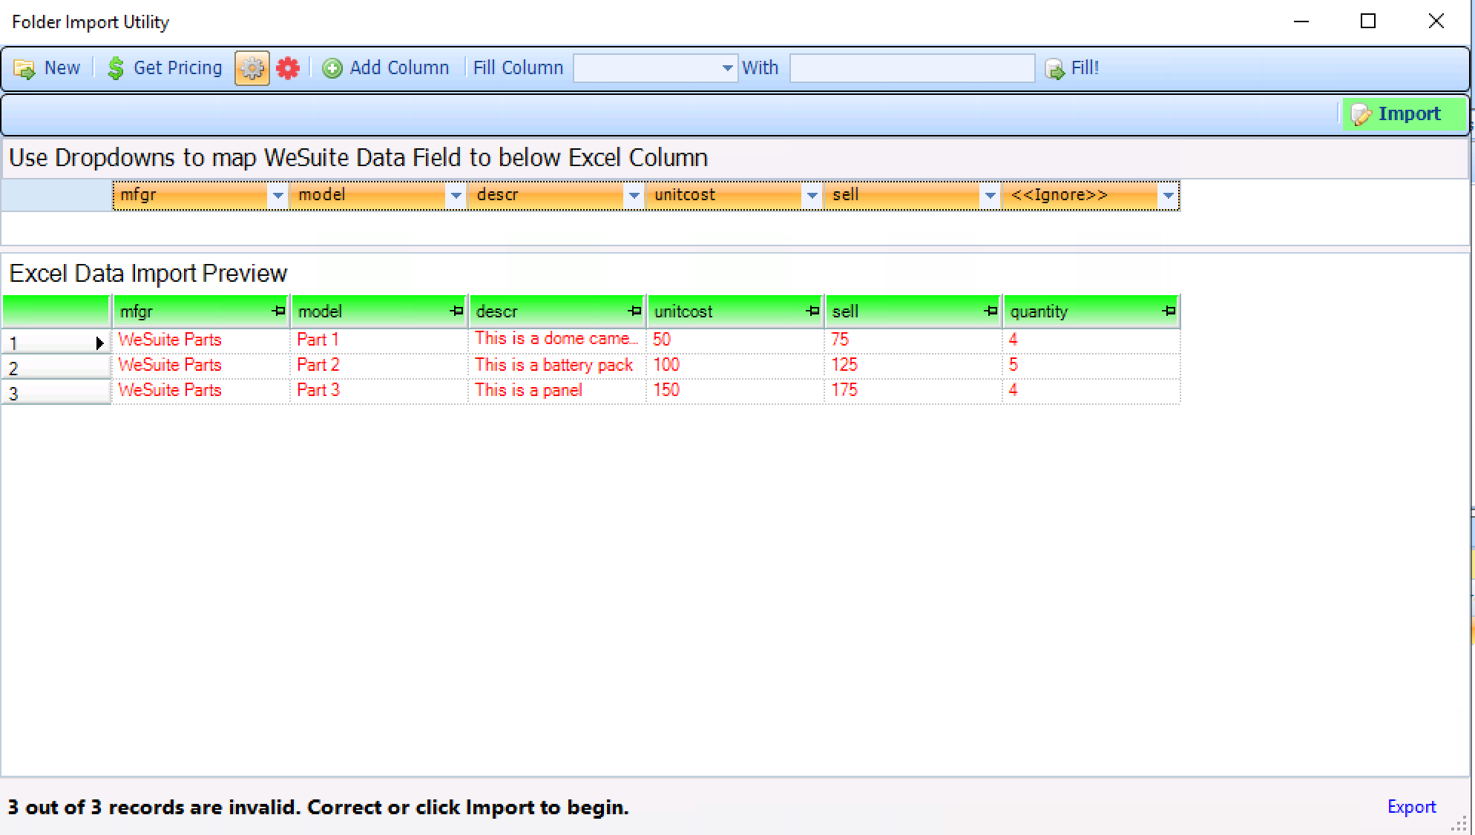The width and height of the screenshot is (1475, 835).
Task: Click the green Import button
Action: (1404, 114)
